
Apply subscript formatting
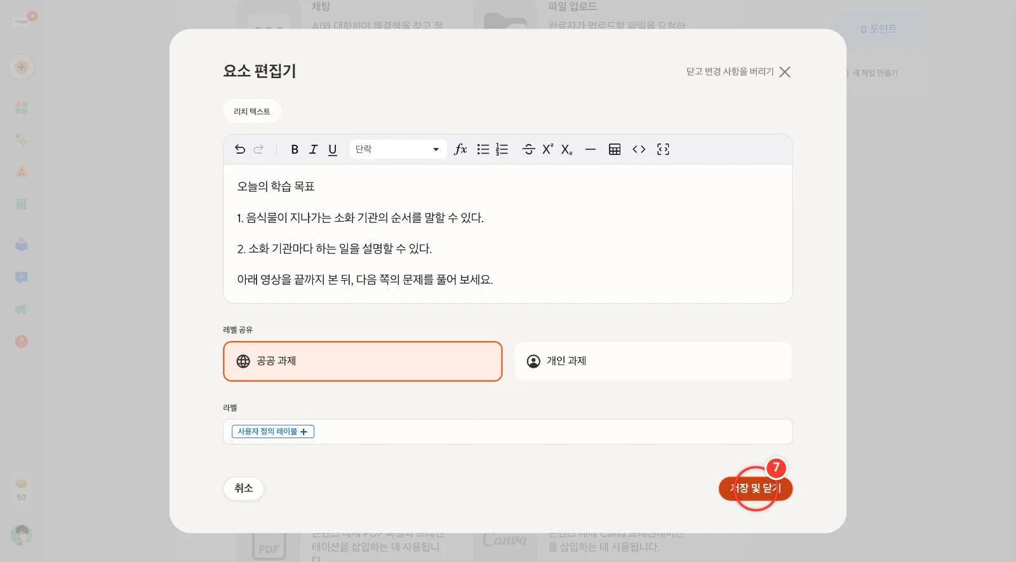(x=566, y=149)
